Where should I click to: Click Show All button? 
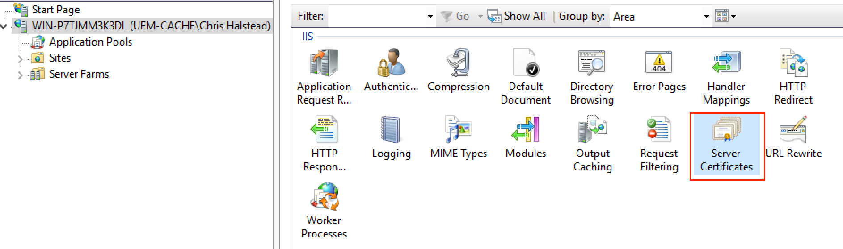coord(517,16)
